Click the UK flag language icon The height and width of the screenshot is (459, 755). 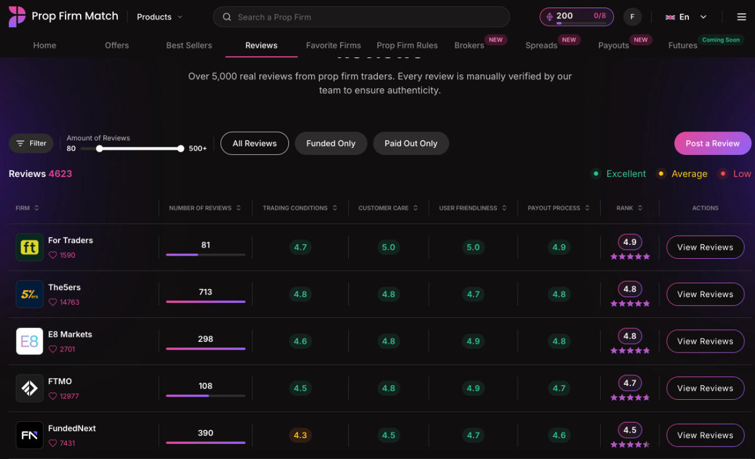tap(670, 18)
